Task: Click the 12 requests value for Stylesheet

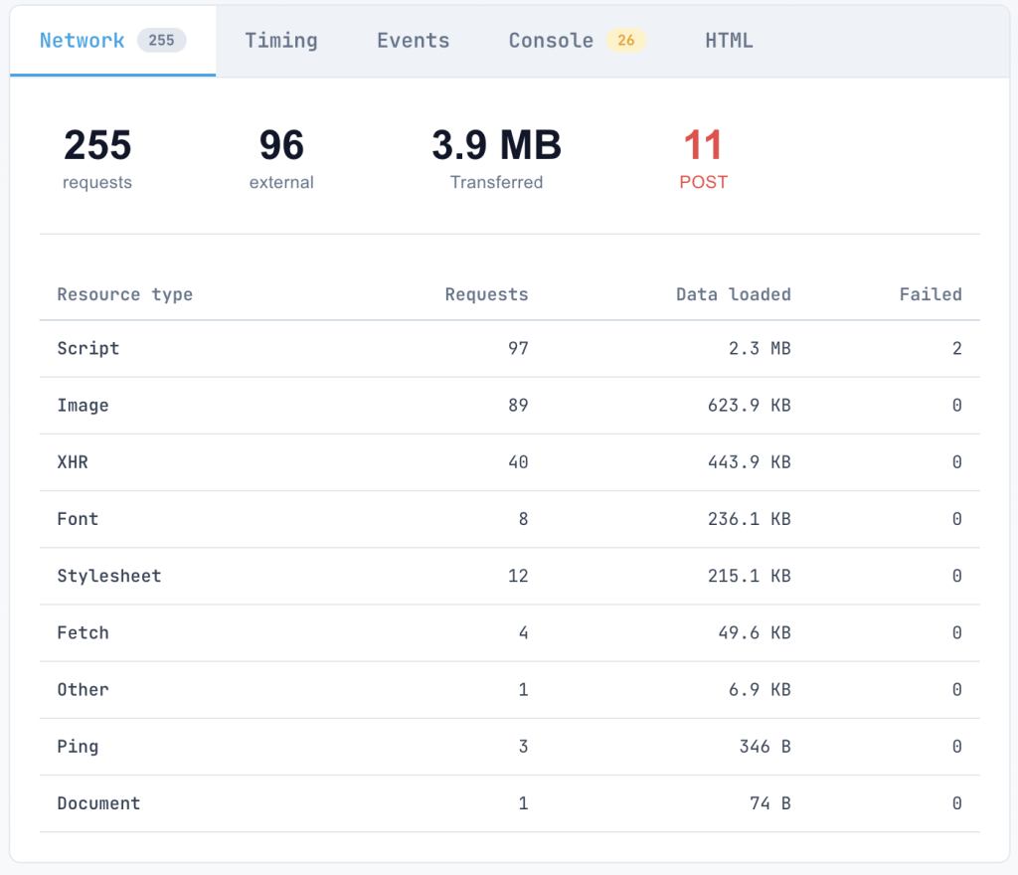Action: click(518, 577)
